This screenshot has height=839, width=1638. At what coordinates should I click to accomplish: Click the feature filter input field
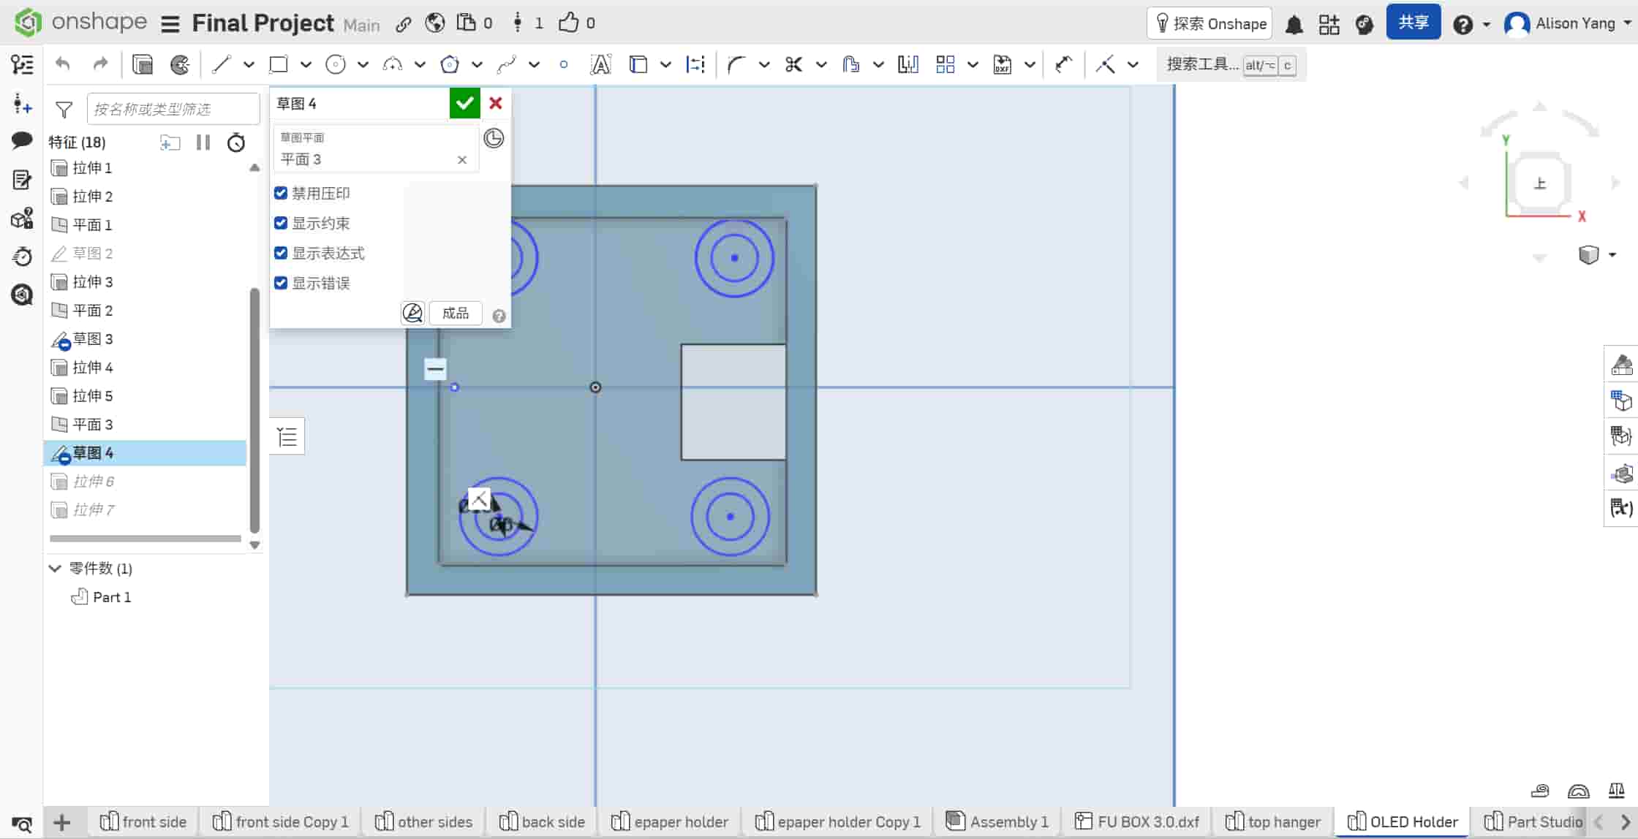pyautogui.click(x=173, y=109)
